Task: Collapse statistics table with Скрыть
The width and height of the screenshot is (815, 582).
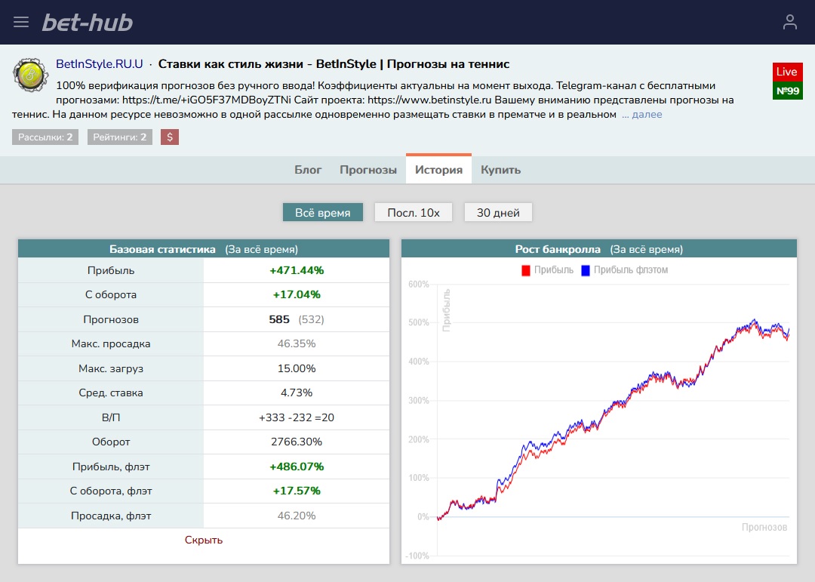Action: [204, 540]
